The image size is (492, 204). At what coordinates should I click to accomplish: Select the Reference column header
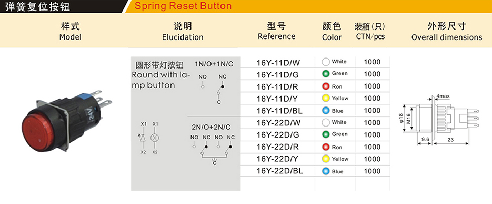coord(276,31)
